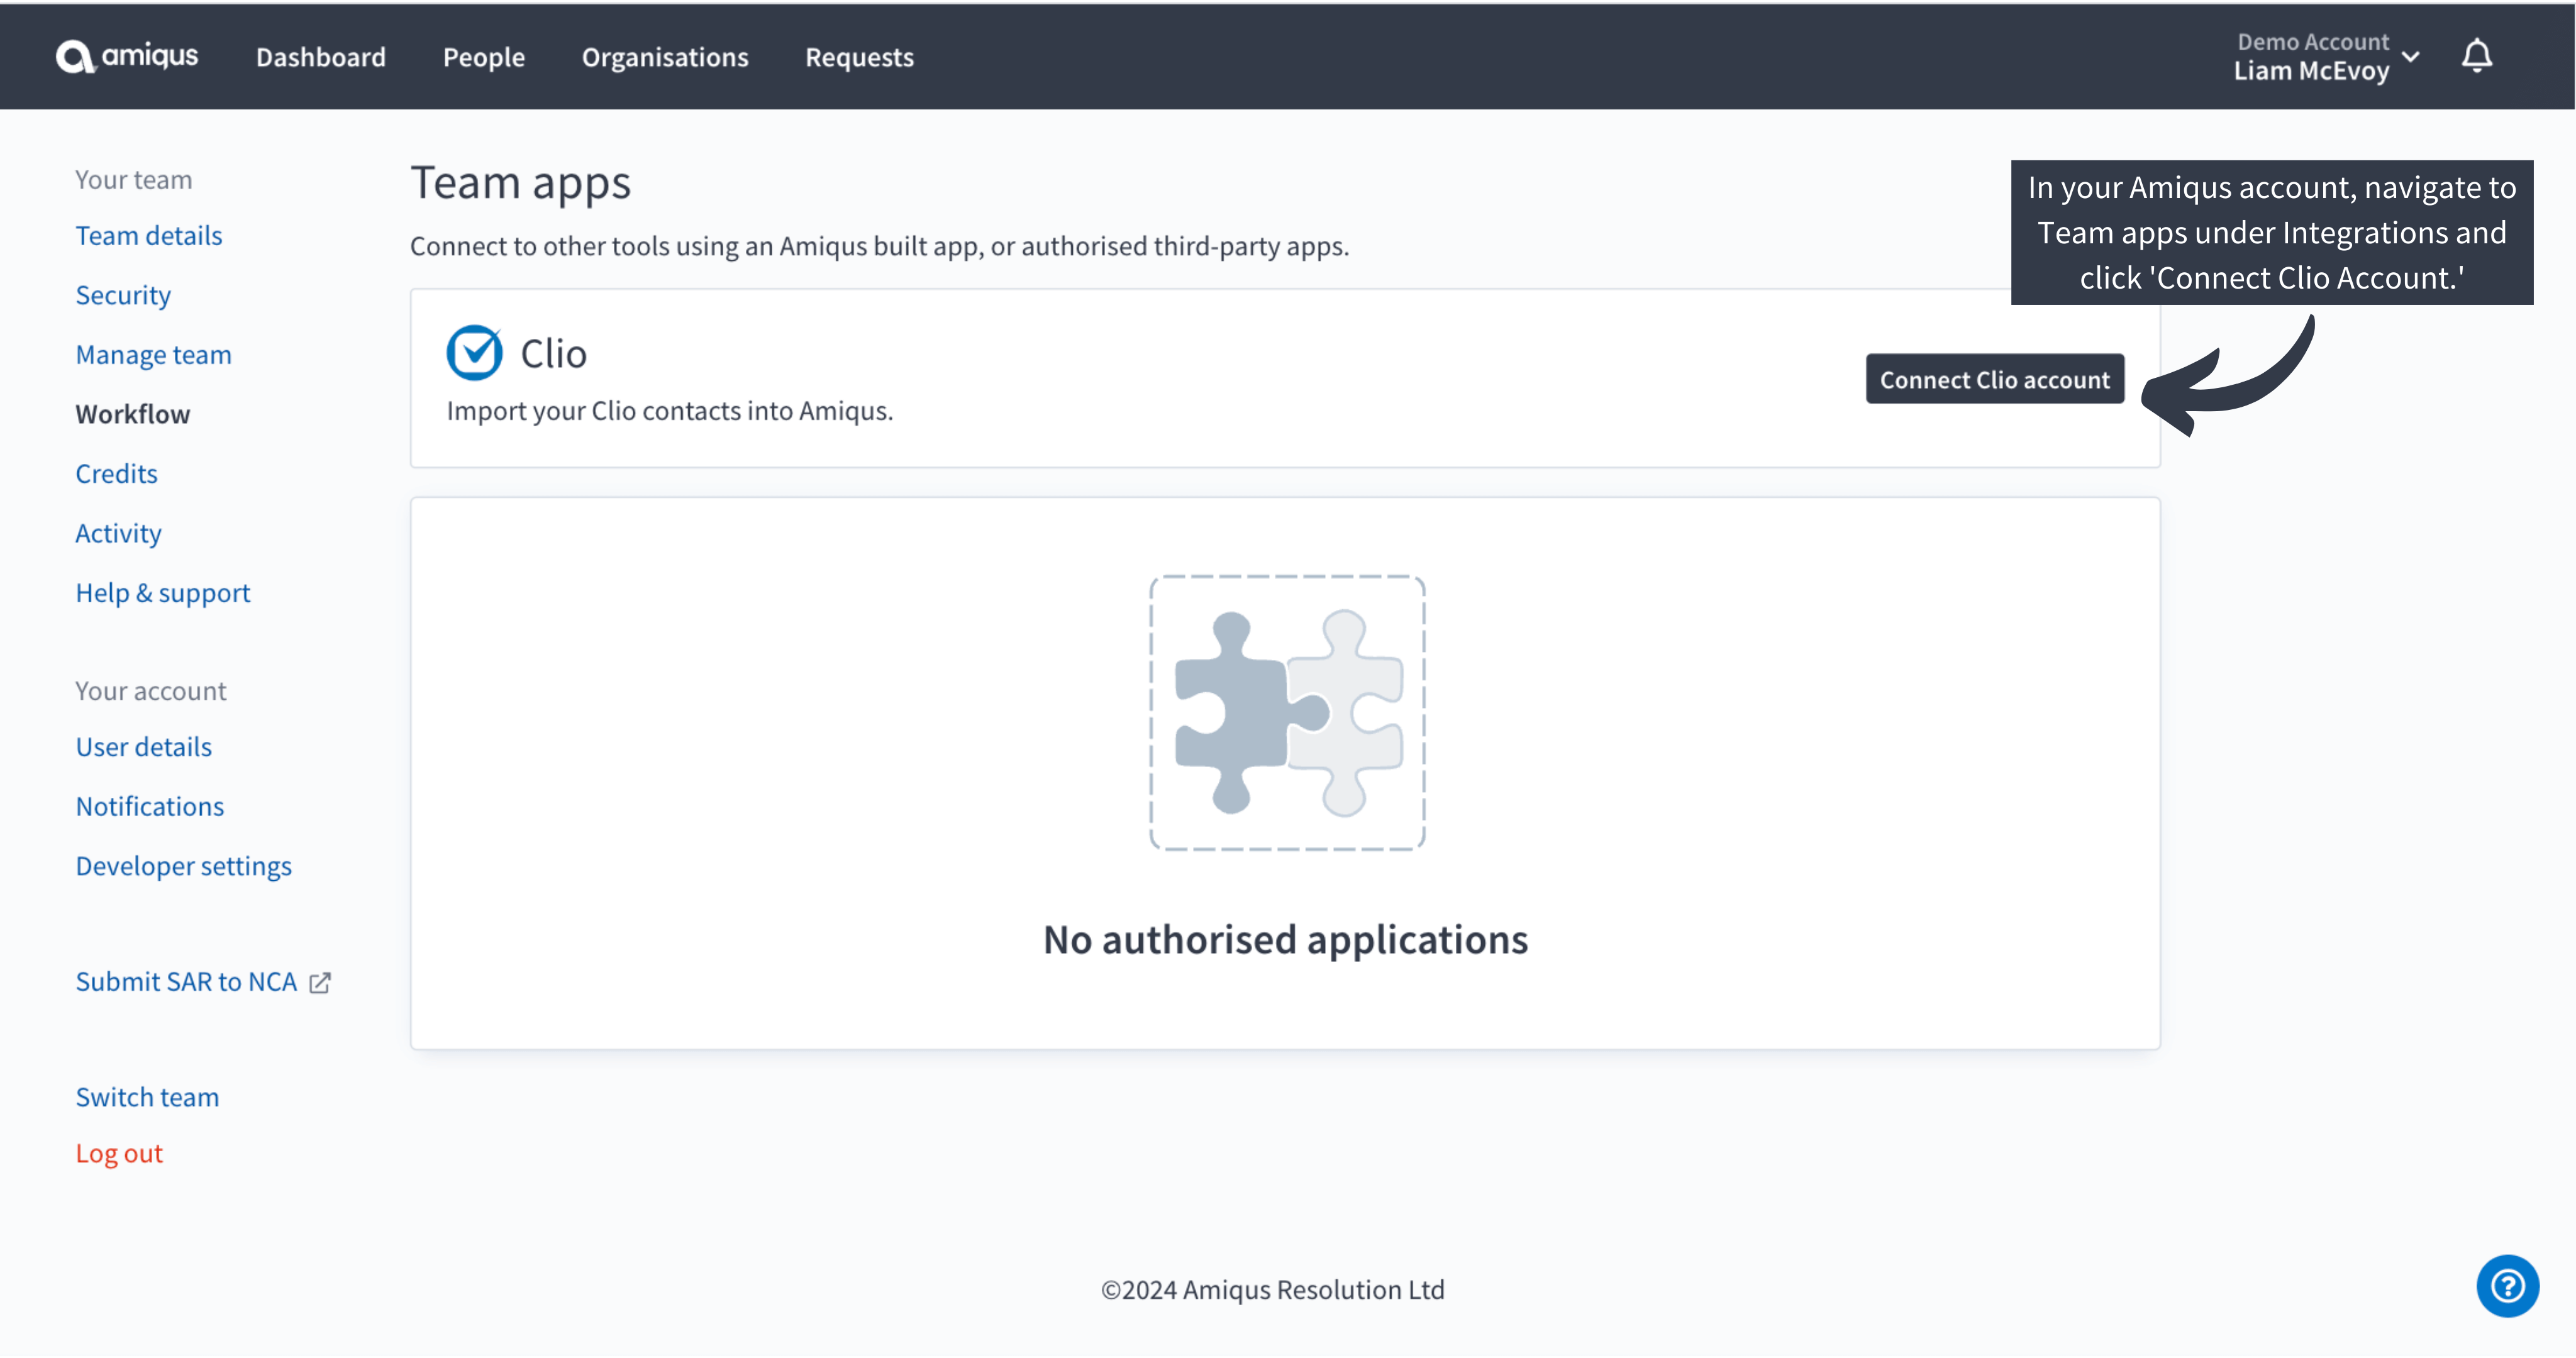2576x1358 pixels.
Task: Click the Amiqus logo icon
Action: (75, 57)
